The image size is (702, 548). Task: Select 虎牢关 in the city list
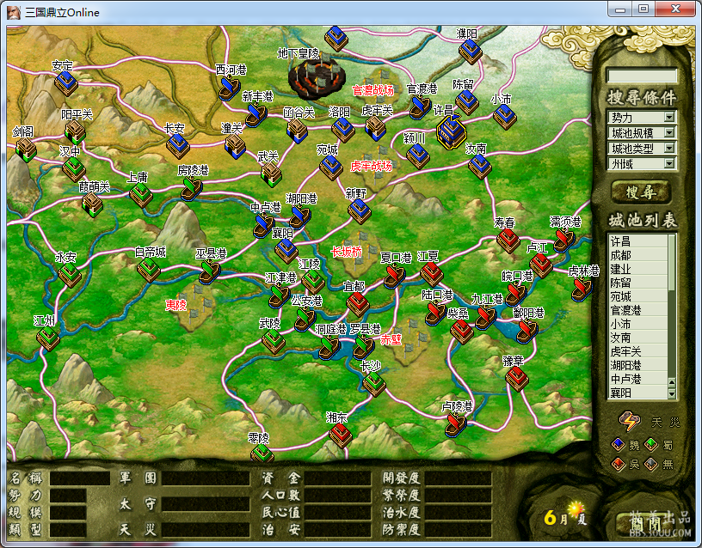[x=638, y=352]
